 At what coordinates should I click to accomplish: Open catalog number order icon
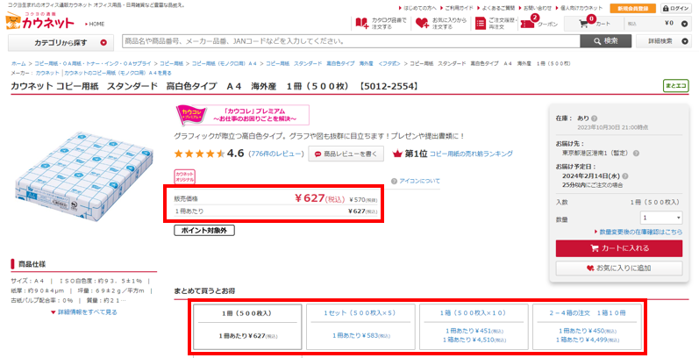tap(361, 23)
